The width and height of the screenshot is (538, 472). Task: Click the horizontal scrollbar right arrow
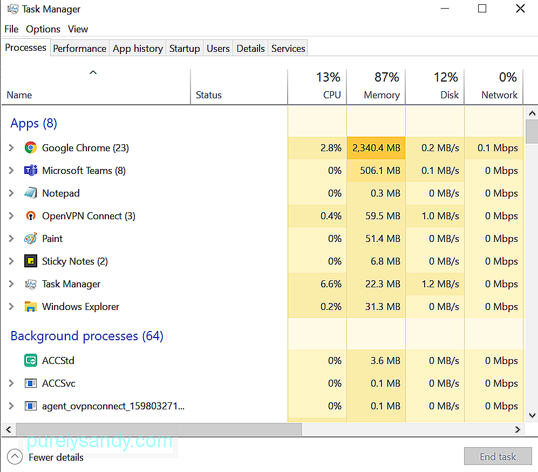point(517,429)
